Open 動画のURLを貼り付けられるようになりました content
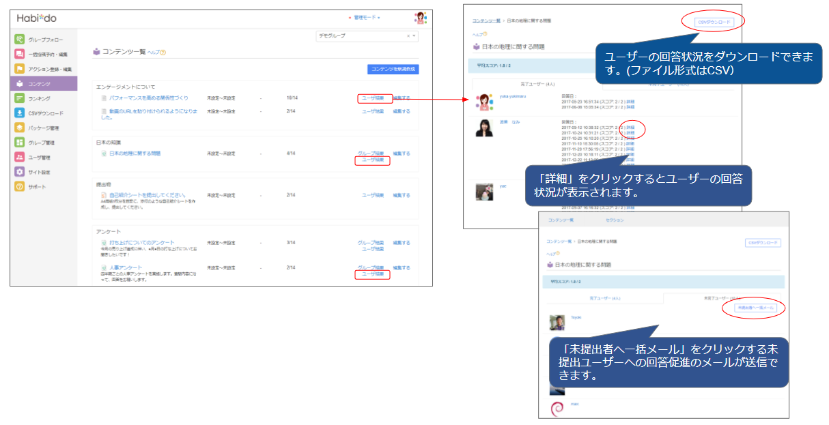The image size is (829, 425). [149, 114]
